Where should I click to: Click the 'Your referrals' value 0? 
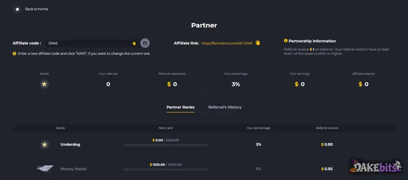point(108,84)
